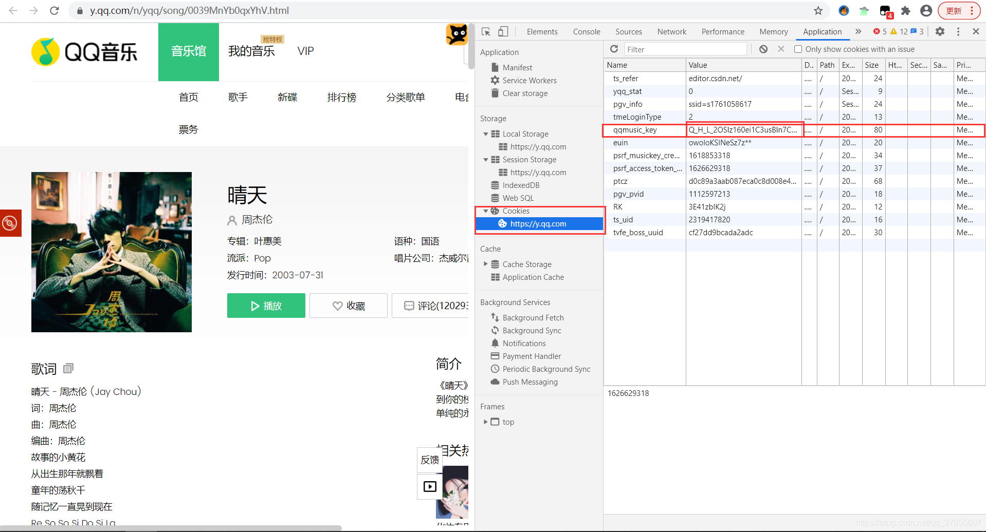Bookmark the page using the star icon
986x532 pixels.
[818, 10]
